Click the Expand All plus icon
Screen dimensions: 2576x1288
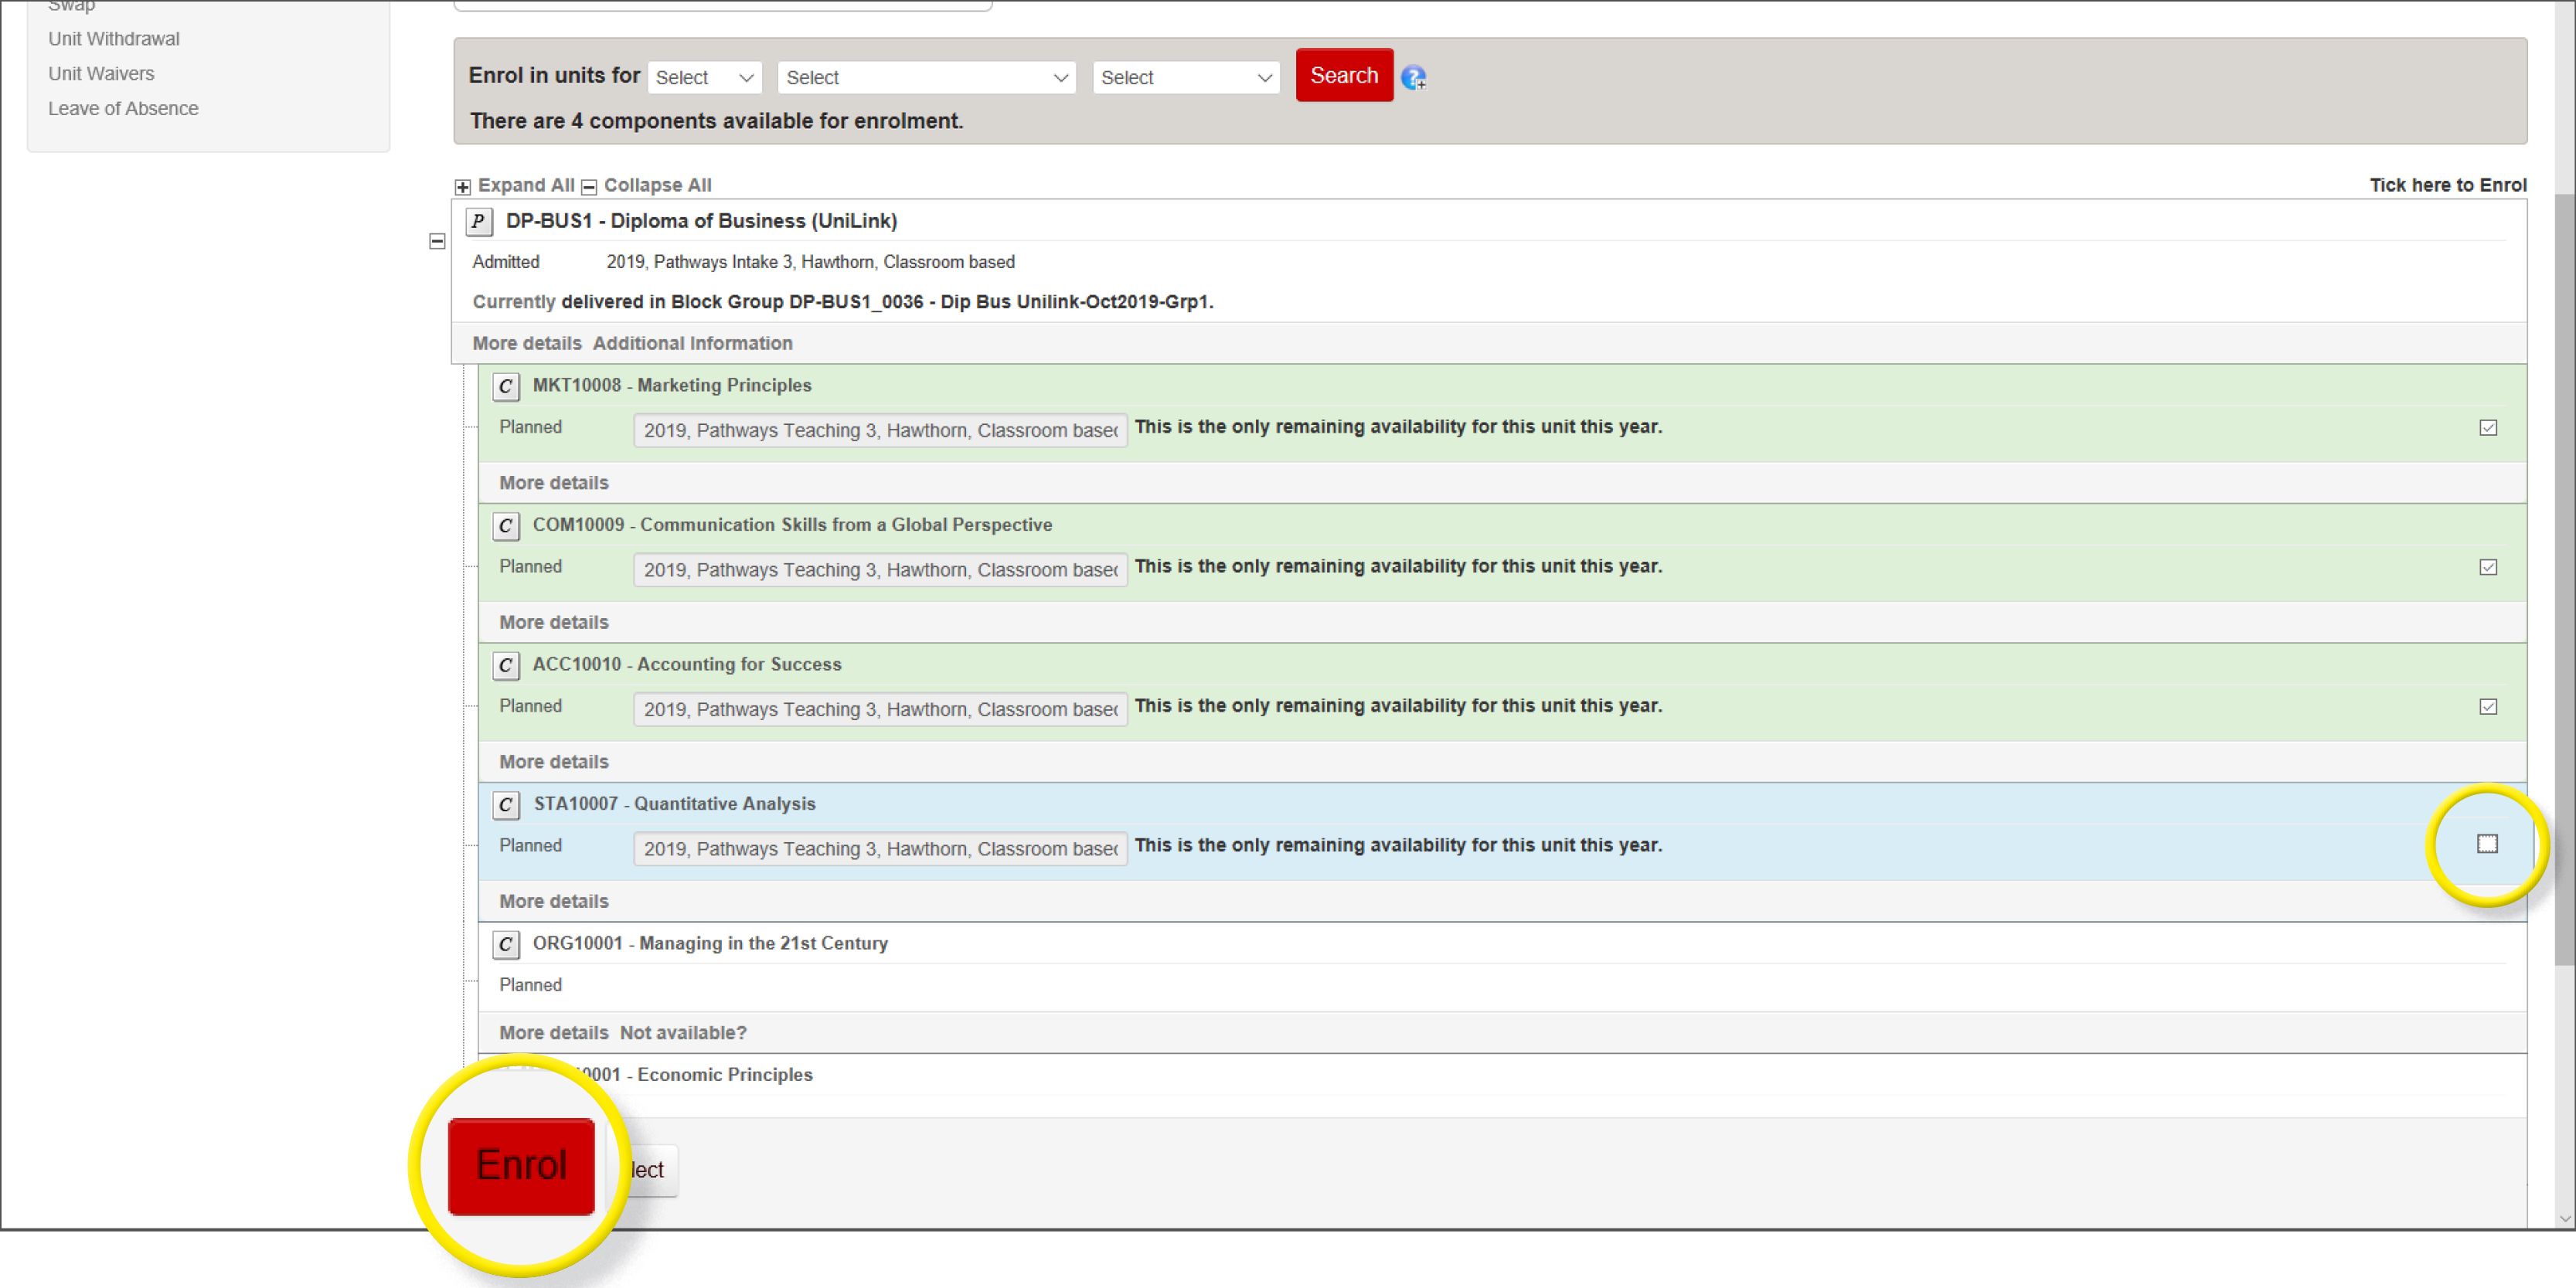462,187
